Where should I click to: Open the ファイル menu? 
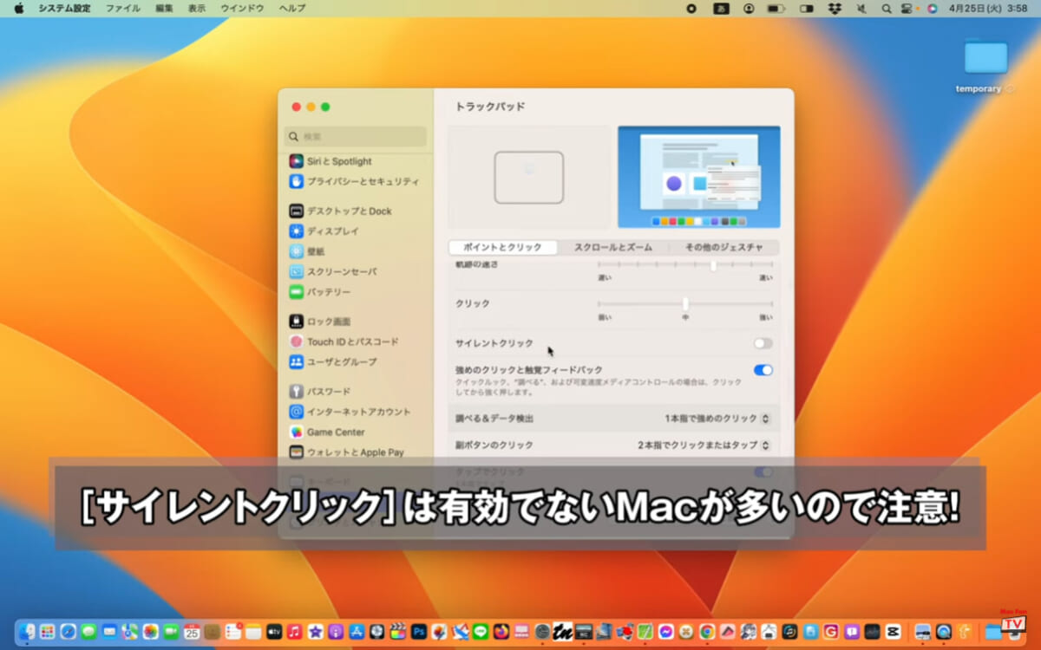pos(122,8)
